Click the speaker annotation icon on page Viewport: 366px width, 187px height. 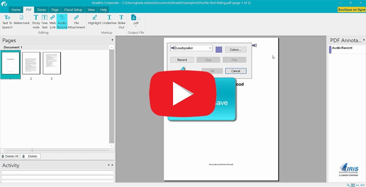tap(254, 45)
